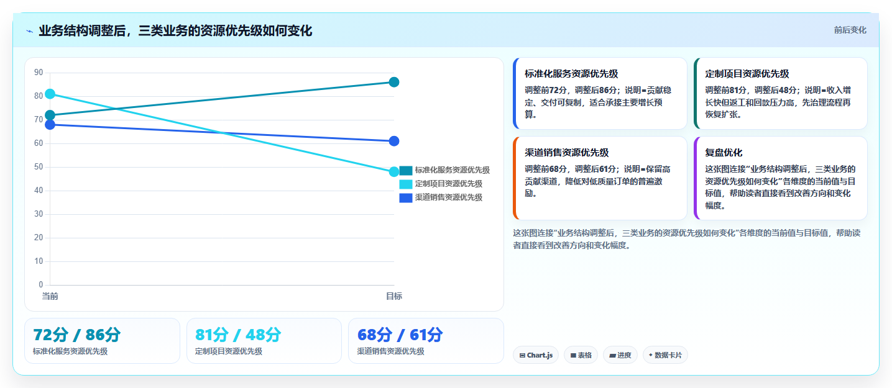Click 标准化服务资源优先级 legend label
892x388 pixels.
tap(452, 170)
